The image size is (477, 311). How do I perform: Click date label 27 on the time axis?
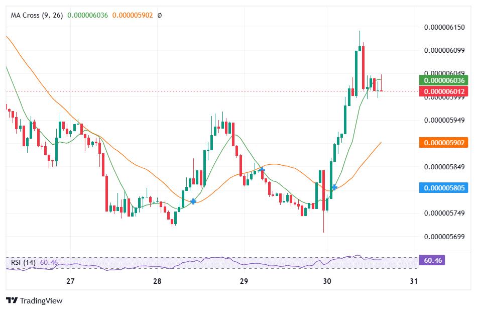click(x=70, y=282)
